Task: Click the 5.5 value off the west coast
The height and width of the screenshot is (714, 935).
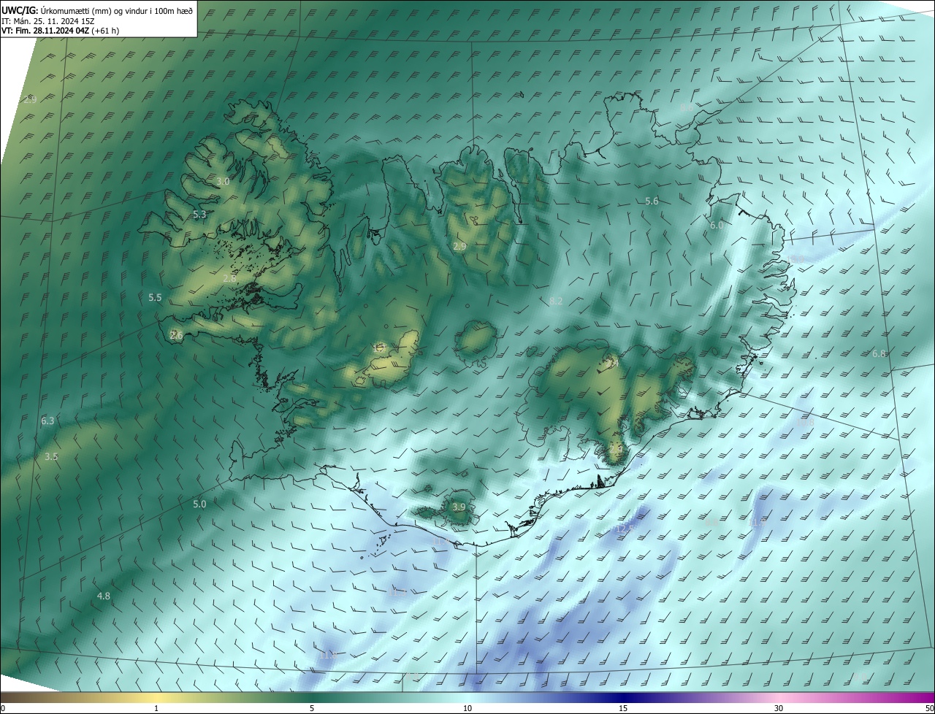Action: tap(155, 298)
